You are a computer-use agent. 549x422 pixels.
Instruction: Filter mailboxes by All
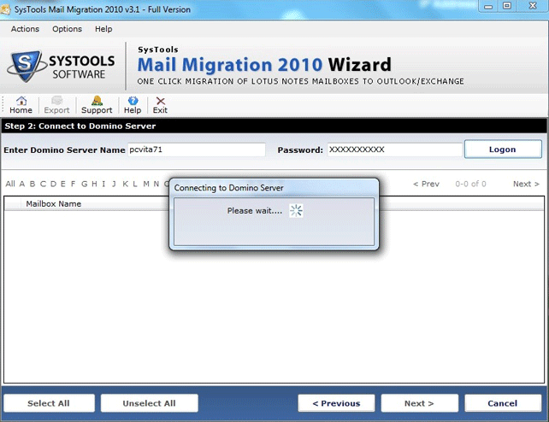click(10, 184)
